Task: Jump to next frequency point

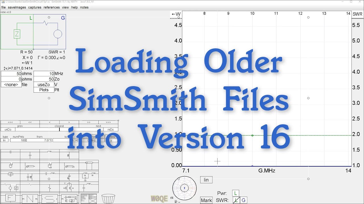Action: click(98, 126)
